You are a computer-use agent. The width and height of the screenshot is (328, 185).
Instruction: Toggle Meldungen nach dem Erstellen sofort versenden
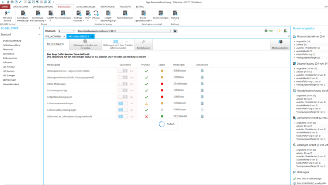118,42
